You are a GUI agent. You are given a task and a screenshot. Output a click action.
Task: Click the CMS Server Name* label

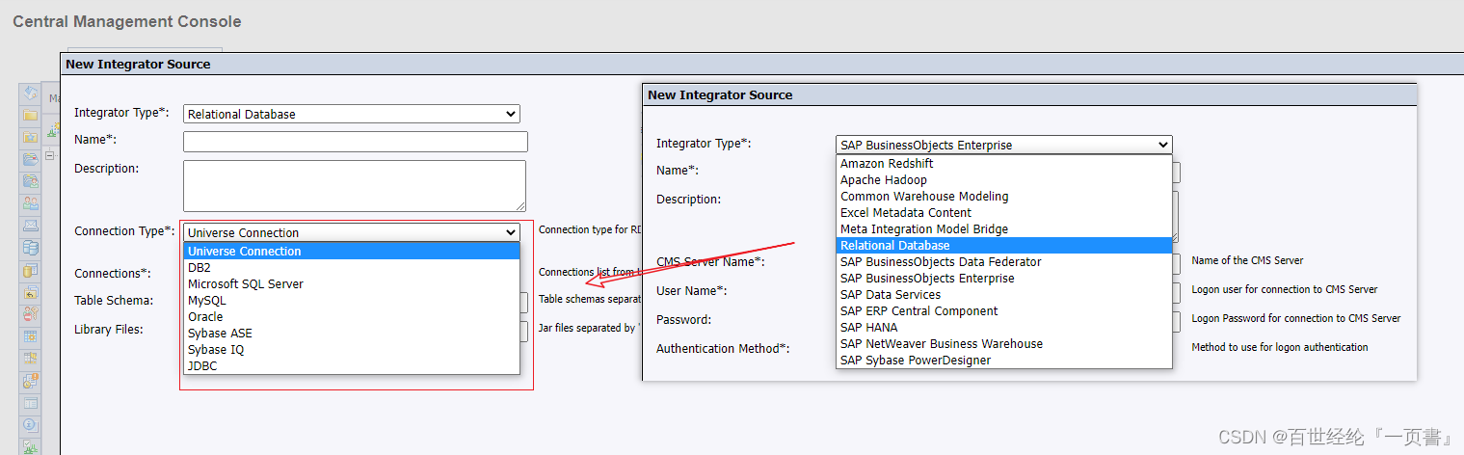pos(711,261)
